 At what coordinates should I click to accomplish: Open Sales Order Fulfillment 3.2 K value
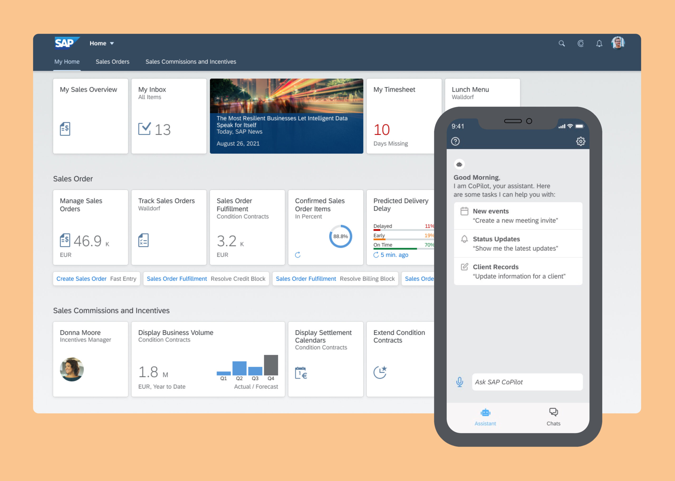pyautogui.click(x=230, y=241)
